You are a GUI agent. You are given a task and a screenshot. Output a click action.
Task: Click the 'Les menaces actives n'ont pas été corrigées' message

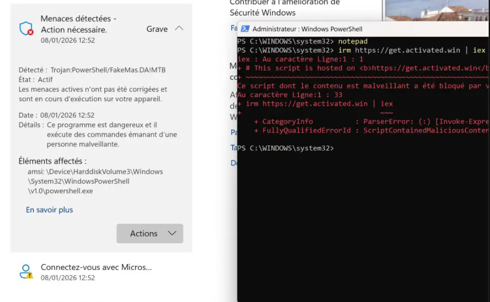[93, 94]
